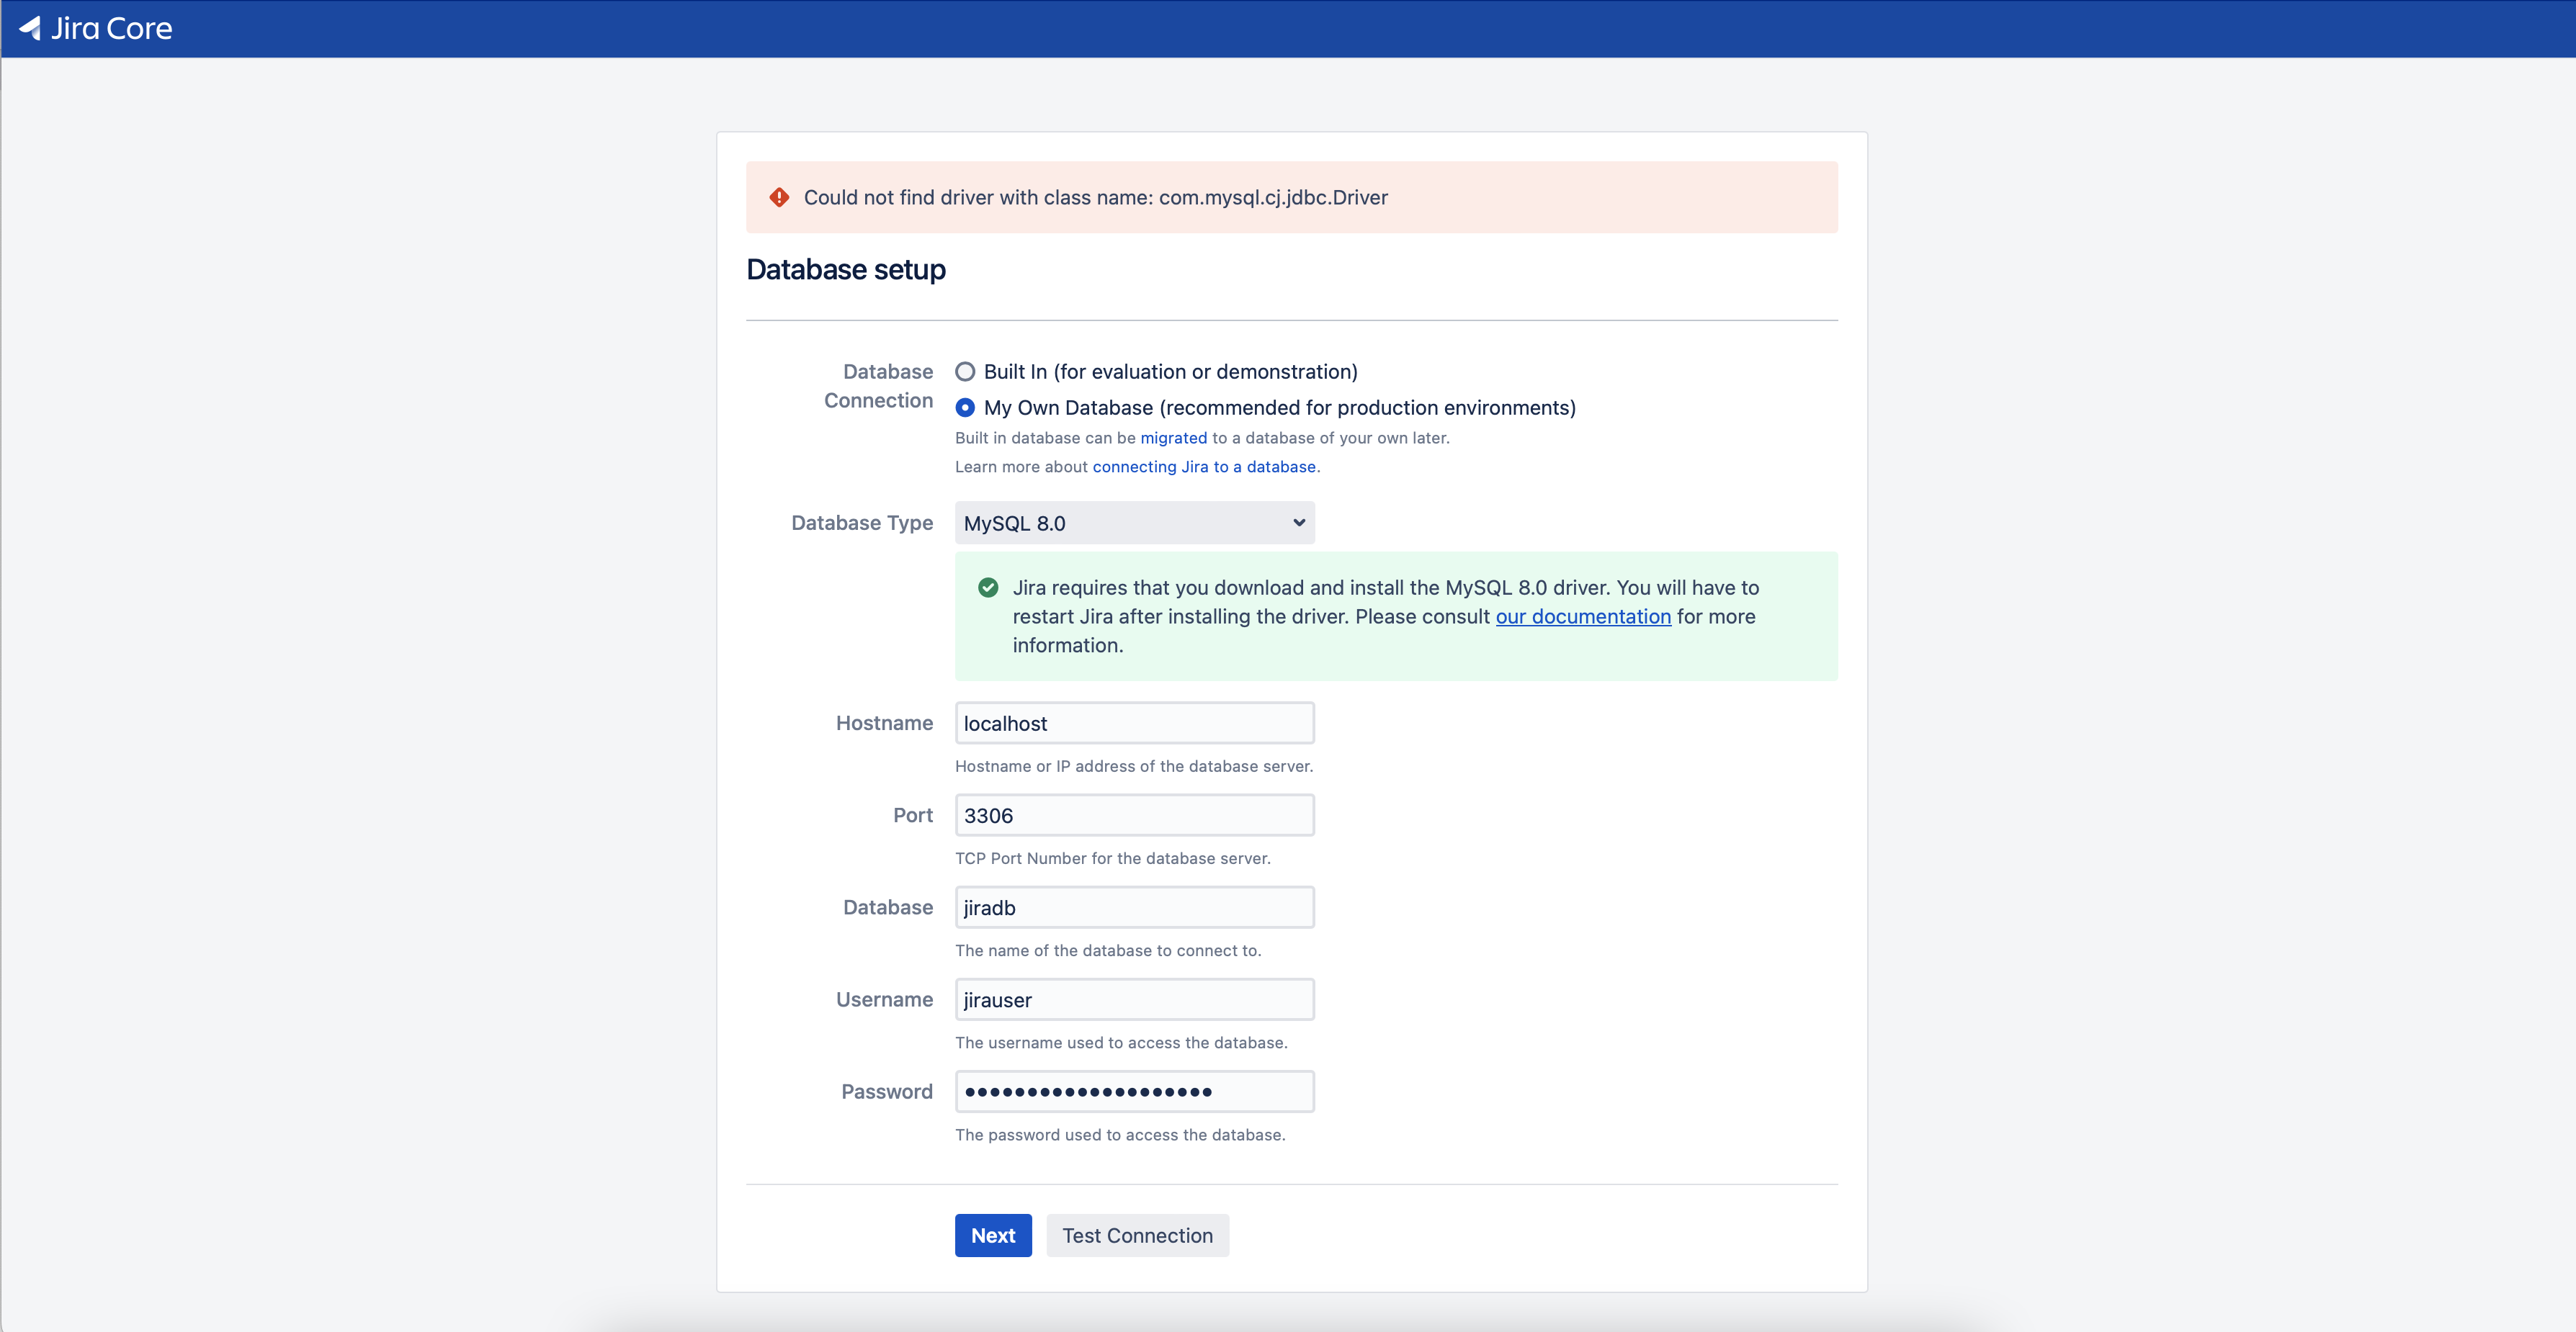Screen dimensions: 2576x1332
Task: Open the Database Type dropdown
Action: tap(1134, 523)
